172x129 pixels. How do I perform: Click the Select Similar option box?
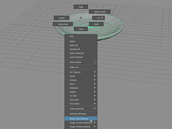pyautogui.click(x=95, y=62)
